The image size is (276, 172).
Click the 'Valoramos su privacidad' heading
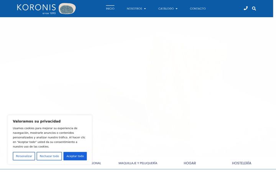37,121
